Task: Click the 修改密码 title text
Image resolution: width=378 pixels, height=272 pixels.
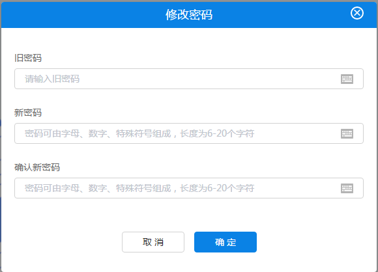Action: coord(189,14)
